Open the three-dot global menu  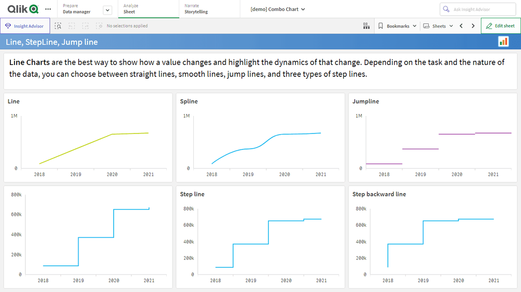pyautogui.click(x=48, y=9)
